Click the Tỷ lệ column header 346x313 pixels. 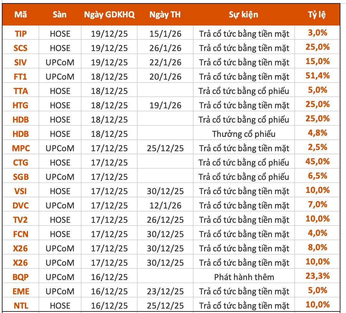click(317, 15)
